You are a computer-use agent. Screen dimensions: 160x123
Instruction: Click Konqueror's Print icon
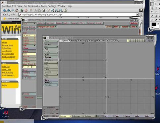(x=43, y=10)
